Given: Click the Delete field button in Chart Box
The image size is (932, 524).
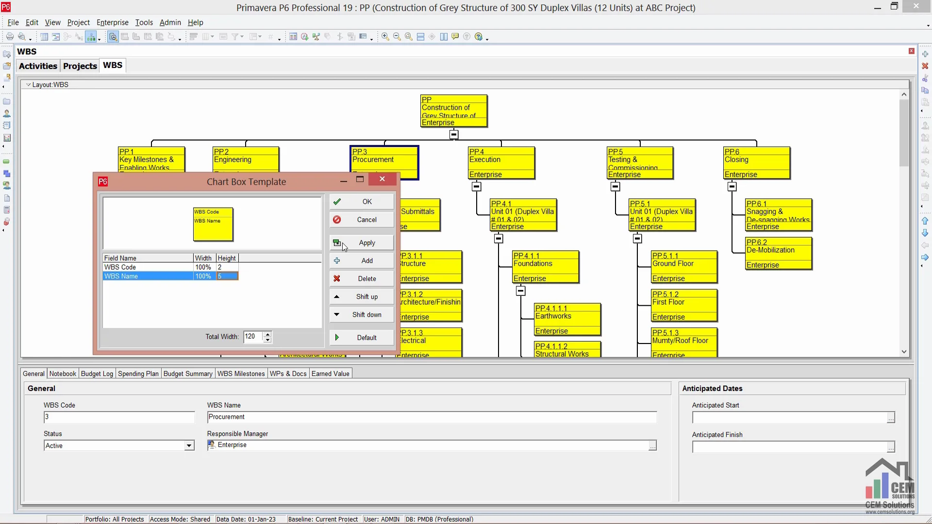Looking at the screenshot, I should click(x=360, y=278).
